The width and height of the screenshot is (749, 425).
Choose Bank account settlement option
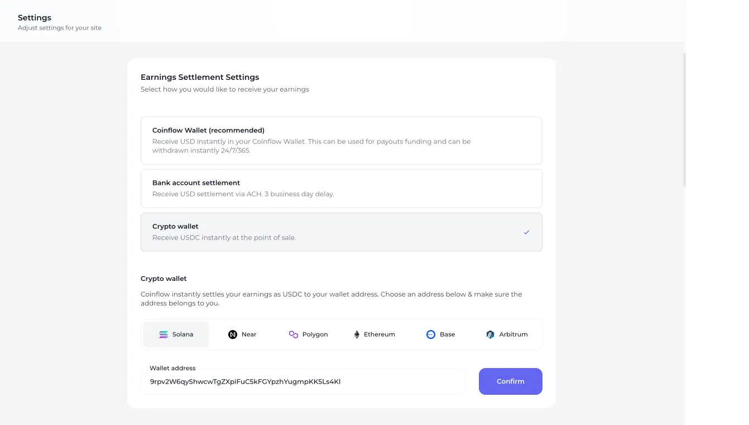[x=342, y=188]
